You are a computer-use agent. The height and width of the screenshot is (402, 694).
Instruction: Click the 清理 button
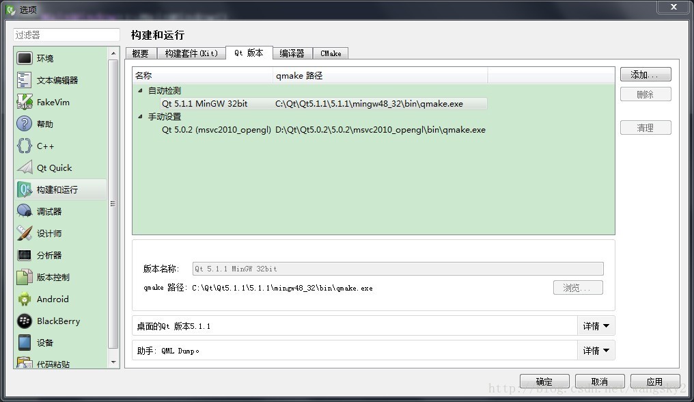(x=646, y=128)
